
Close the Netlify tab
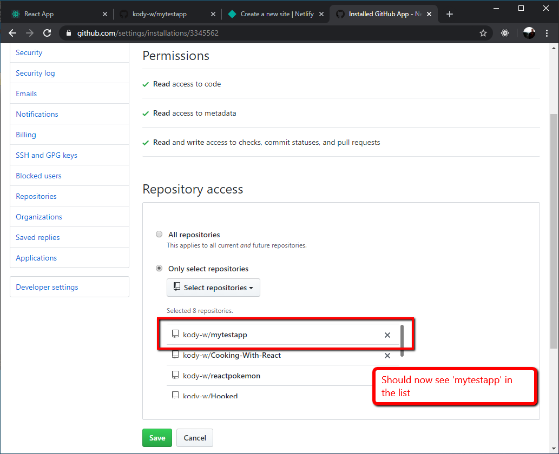pyautogui.click(x=321, y=14)
